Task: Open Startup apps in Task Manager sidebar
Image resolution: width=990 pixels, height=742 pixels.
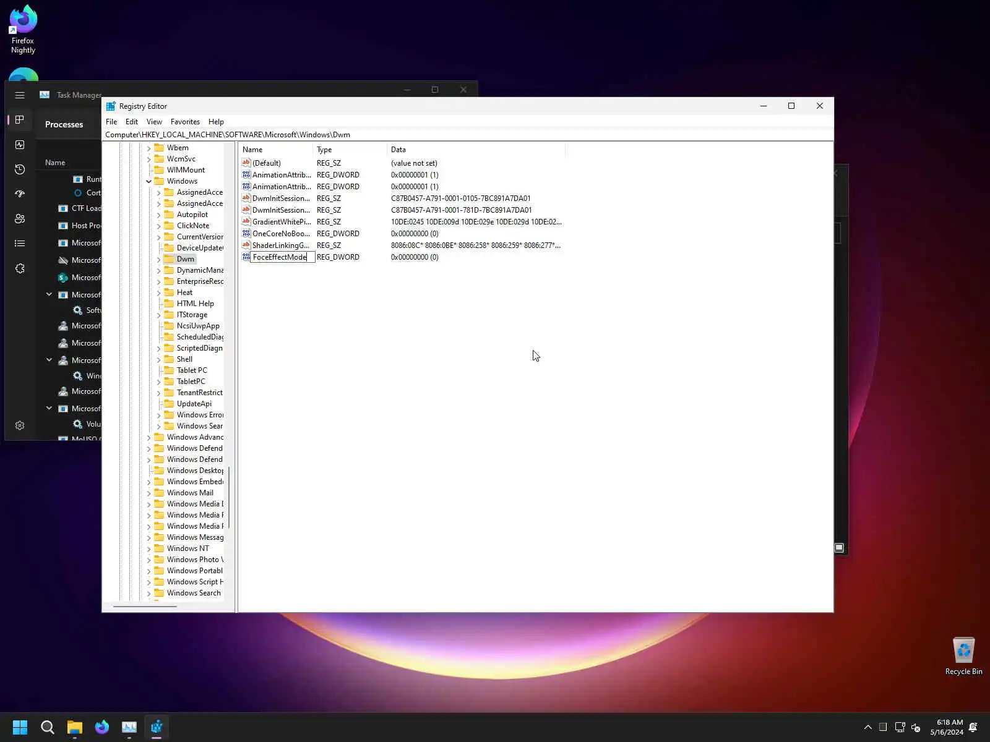Action: 20,194
